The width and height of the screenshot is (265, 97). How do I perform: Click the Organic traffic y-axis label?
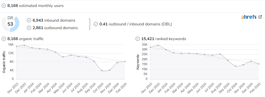(4, 62)
